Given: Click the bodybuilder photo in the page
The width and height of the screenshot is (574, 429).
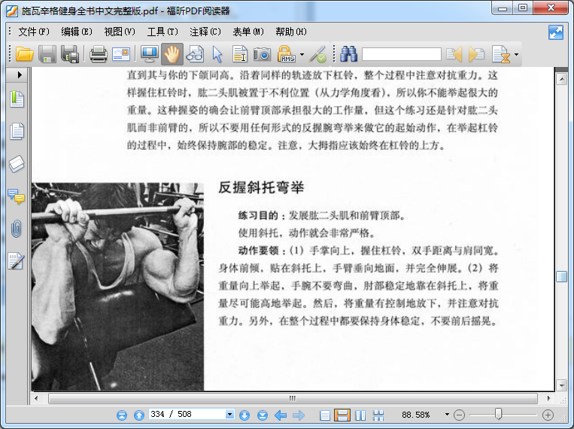Looking at the screenshot, I should click(x=117, y=287).
